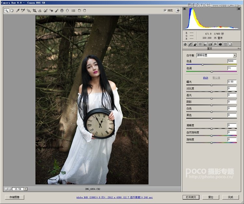Image resolution: width=244 pixels, height=204 pixels.
Task: Select the Adjustment Brush tool
Action: point(57,11)
